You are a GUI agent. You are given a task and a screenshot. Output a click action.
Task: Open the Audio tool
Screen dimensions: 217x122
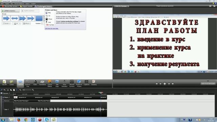35,83
